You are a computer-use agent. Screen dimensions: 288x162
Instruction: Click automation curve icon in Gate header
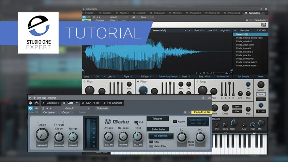[x=36, y=108]
